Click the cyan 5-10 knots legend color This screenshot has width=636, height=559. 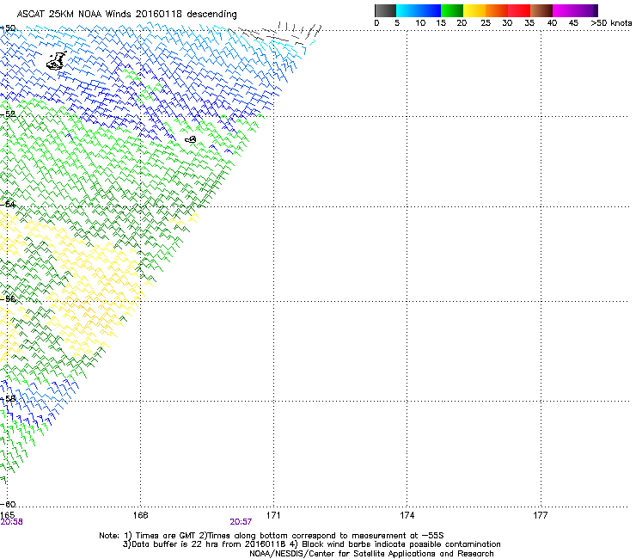(x=407, y=10)
